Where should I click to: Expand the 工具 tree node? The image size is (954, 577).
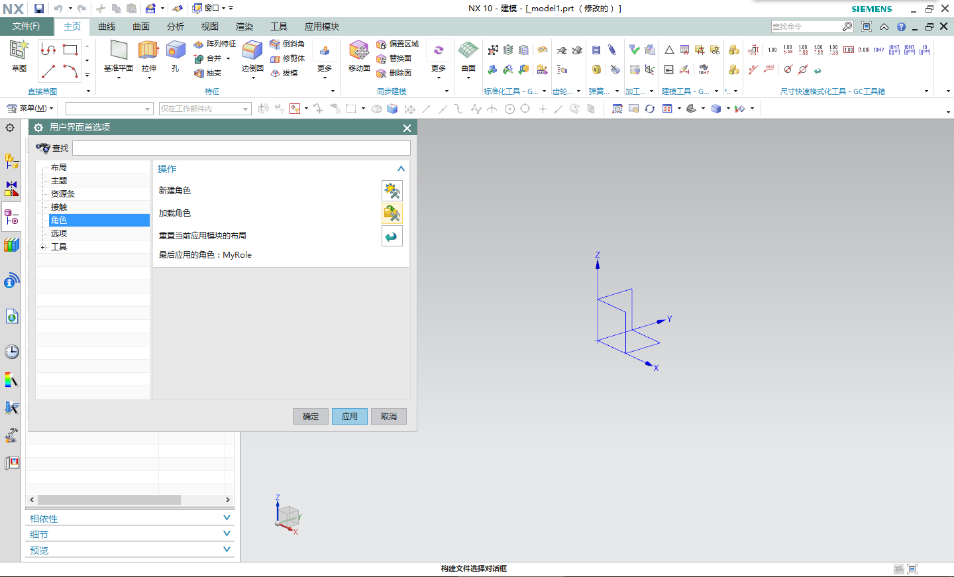[x=43, y=247]
